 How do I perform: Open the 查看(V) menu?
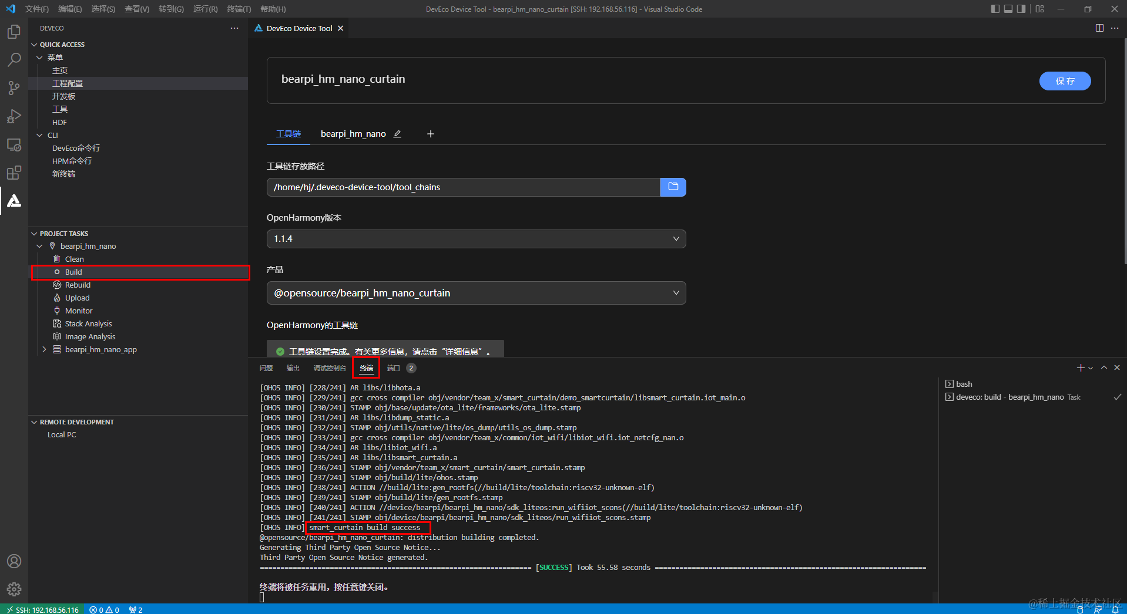click(x=137, y=9)
